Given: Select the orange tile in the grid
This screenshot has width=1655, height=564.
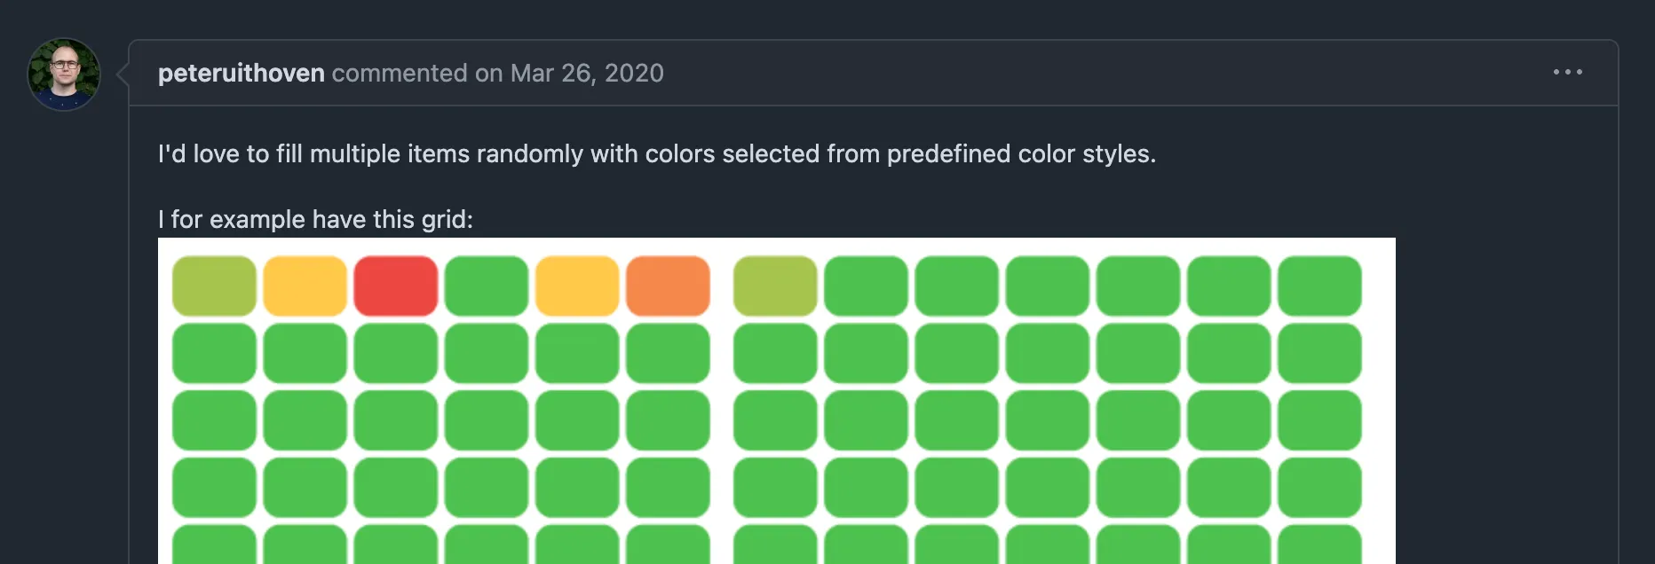Looking at the screenshot, I should point(668,286).
